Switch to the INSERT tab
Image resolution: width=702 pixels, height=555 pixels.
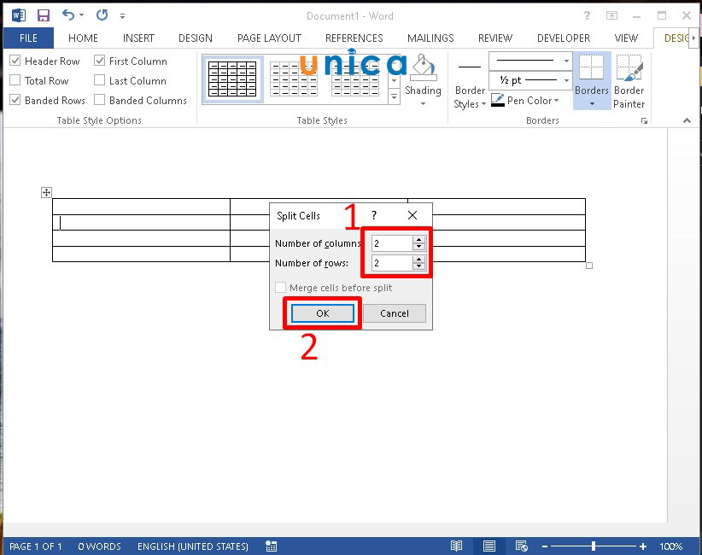[138, 38]
